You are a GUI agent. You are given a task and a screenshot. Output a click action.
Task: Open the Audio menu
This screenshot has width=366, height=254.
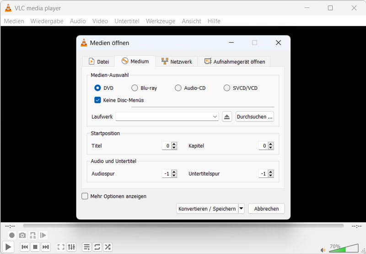pos(78,21)
